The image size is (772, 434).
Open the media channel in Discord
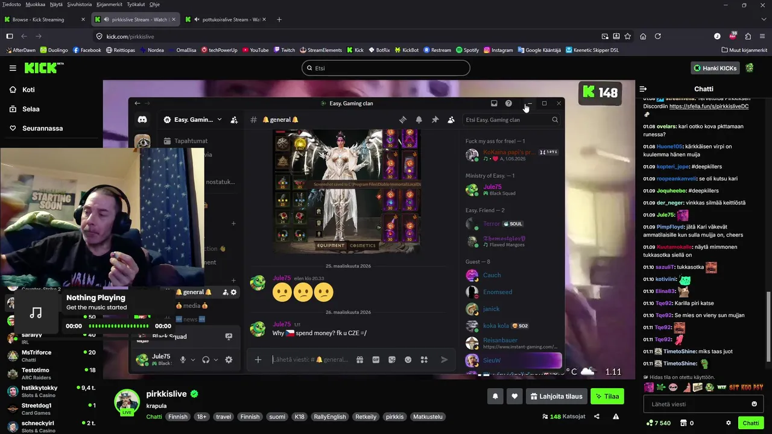point(192,306)
